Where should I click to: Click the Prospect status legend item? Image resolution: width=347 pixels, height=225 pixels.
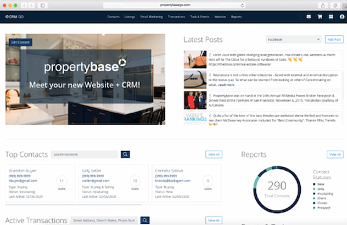(322, 208)
